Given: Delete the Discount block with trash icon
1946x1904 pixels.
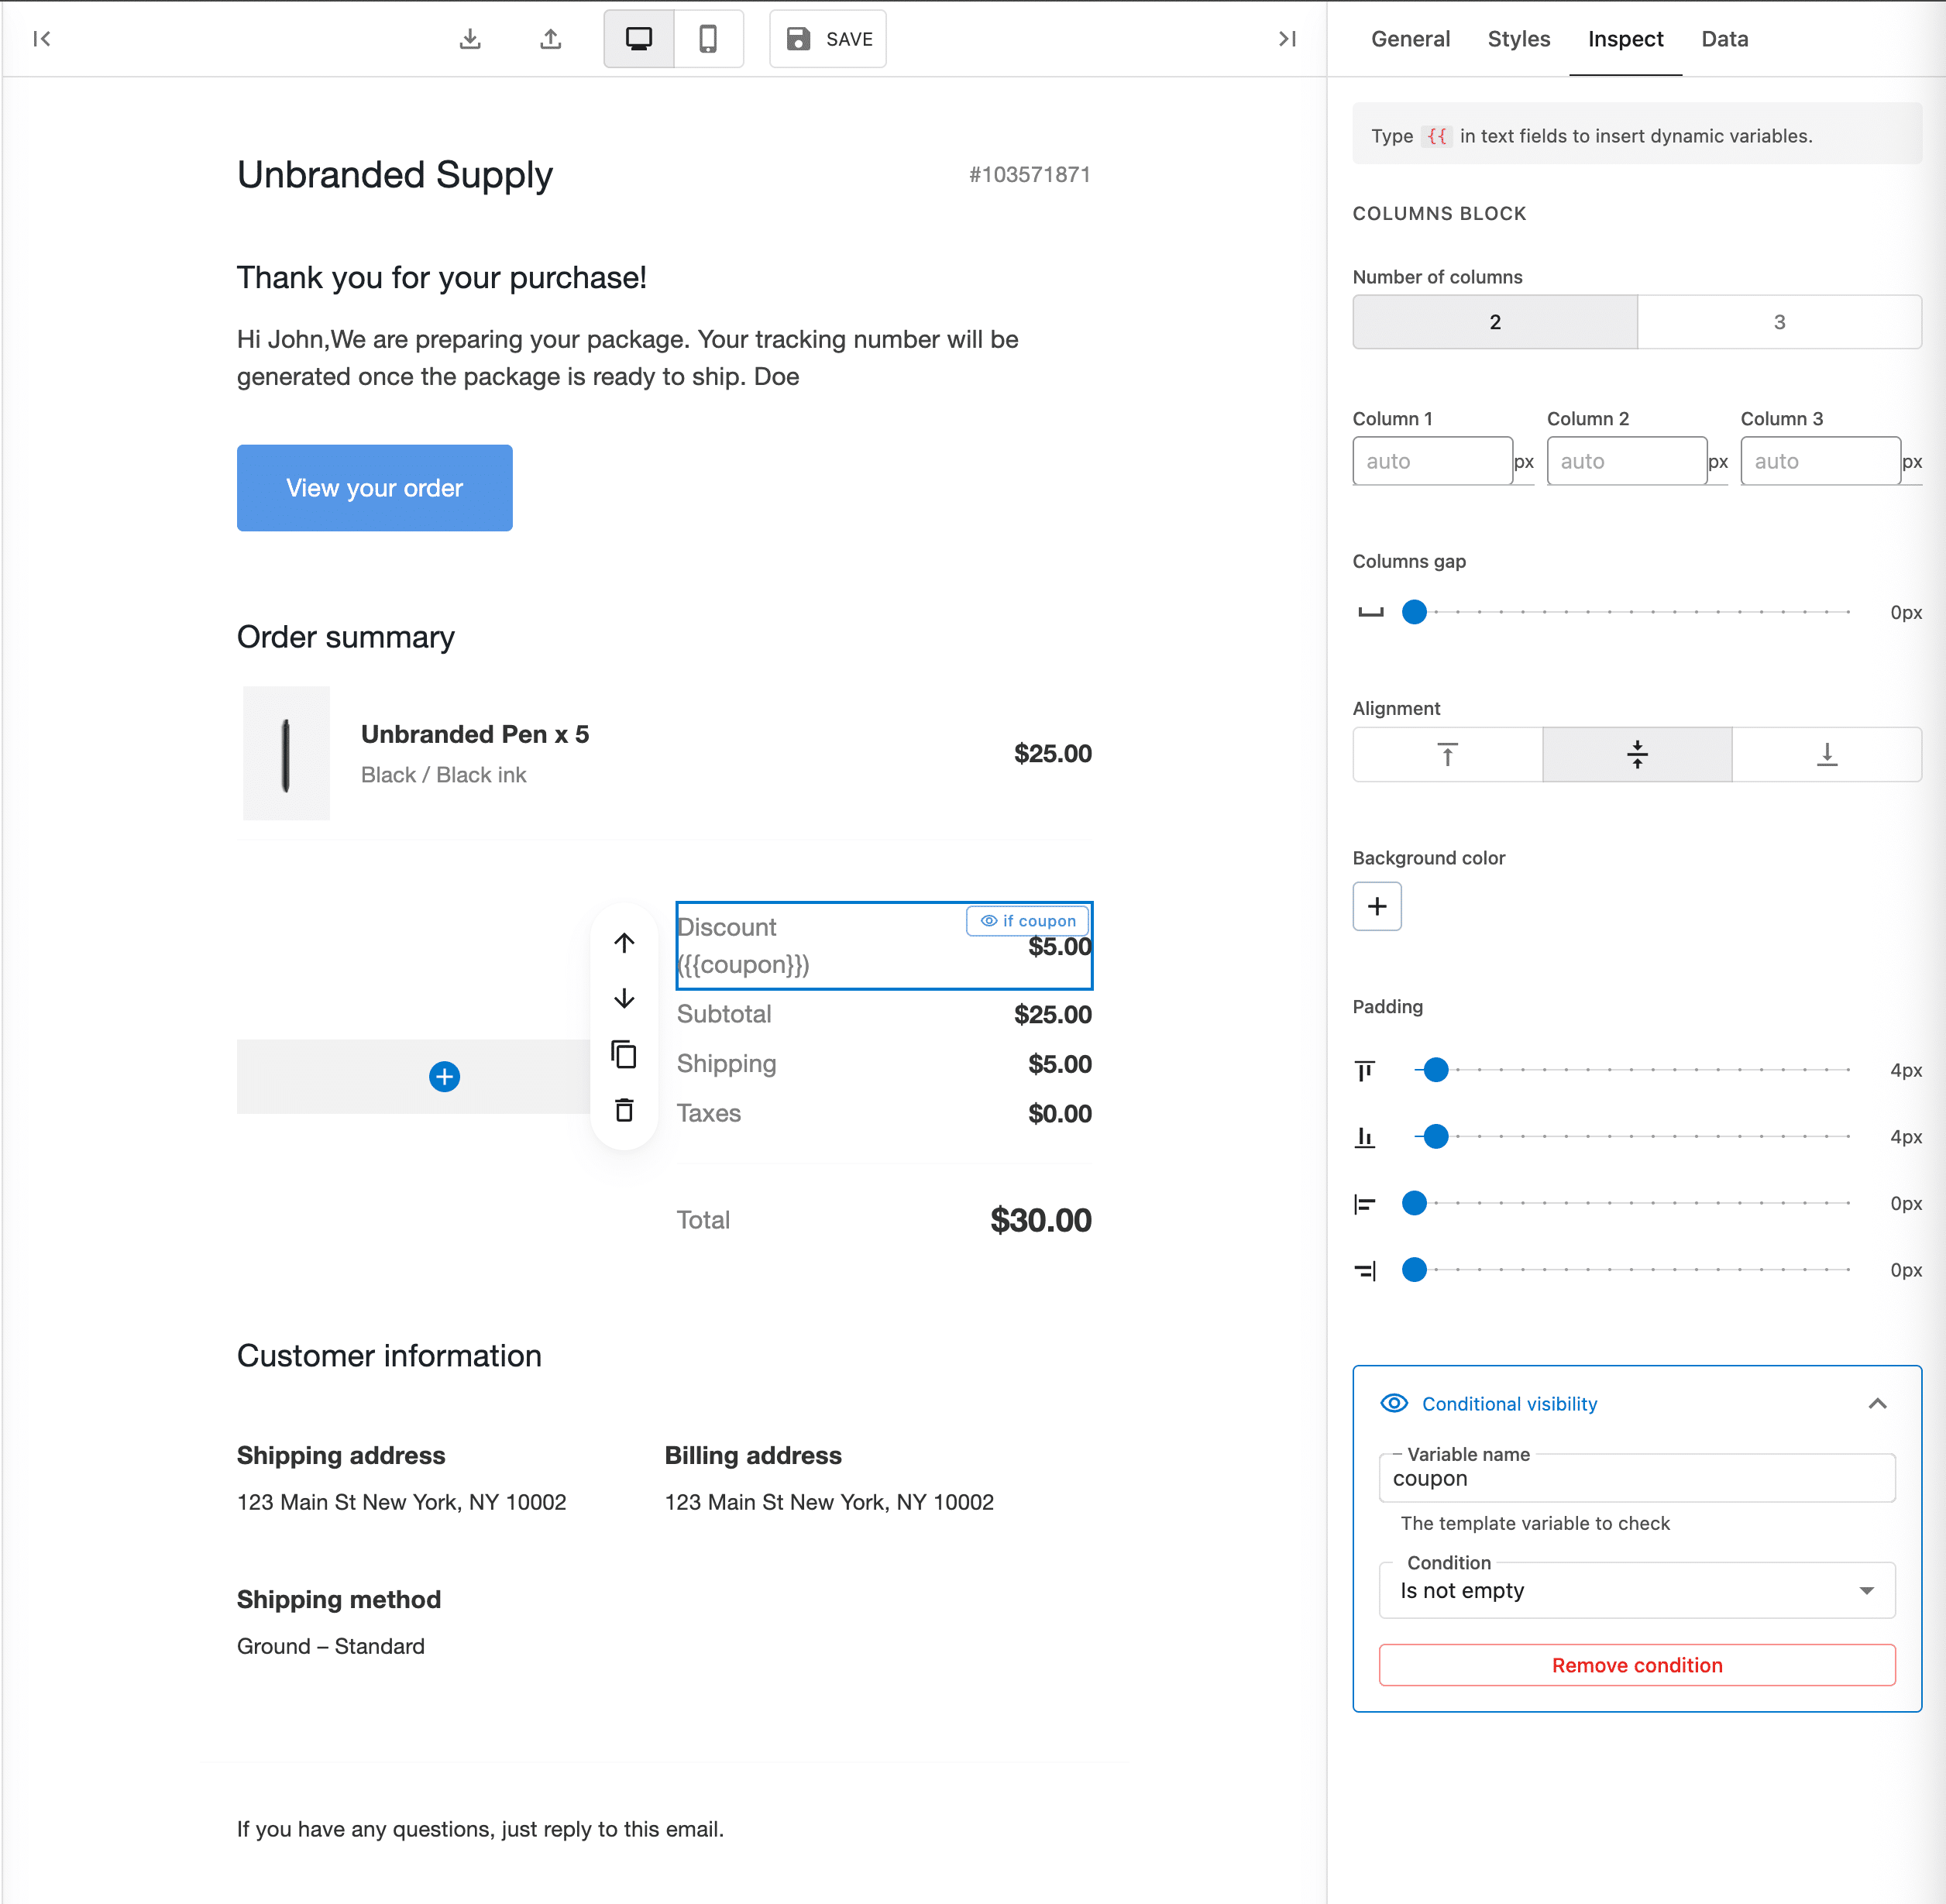Looking at the screenshot, I should tap(623, 1110).
